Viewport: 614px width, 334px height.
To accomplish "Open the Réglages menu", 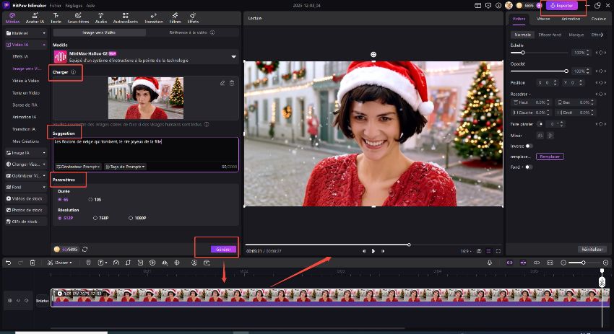I will tap(74, 6).
